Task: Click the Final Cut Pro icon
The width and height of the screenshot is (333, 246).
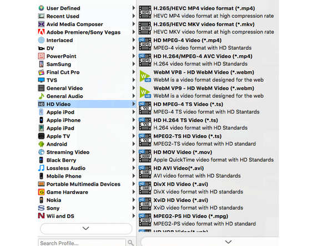Action: click(x=41, y=72)
